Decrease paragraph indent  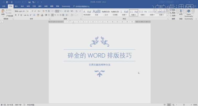(x=65, y=11)
